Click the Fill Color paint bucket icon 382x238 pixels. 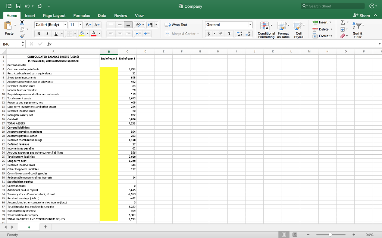pos(82,33)
